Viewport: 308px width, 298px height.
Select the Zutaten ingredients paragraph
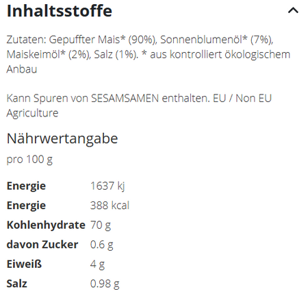pos(149,54)
